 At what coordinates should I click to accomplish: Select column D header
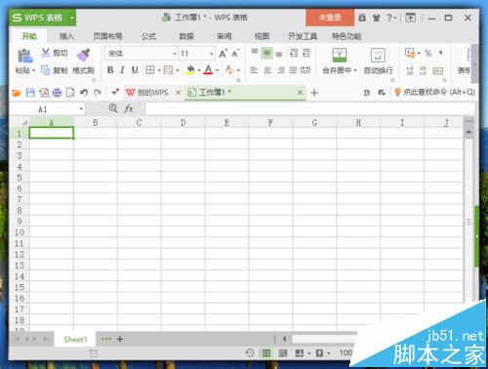183,123
